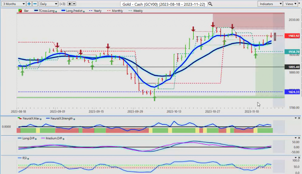This screenshot has height=174, width=302.
Task: Expand the NeuralX panel options arrow
Action: tap(296, 118)
